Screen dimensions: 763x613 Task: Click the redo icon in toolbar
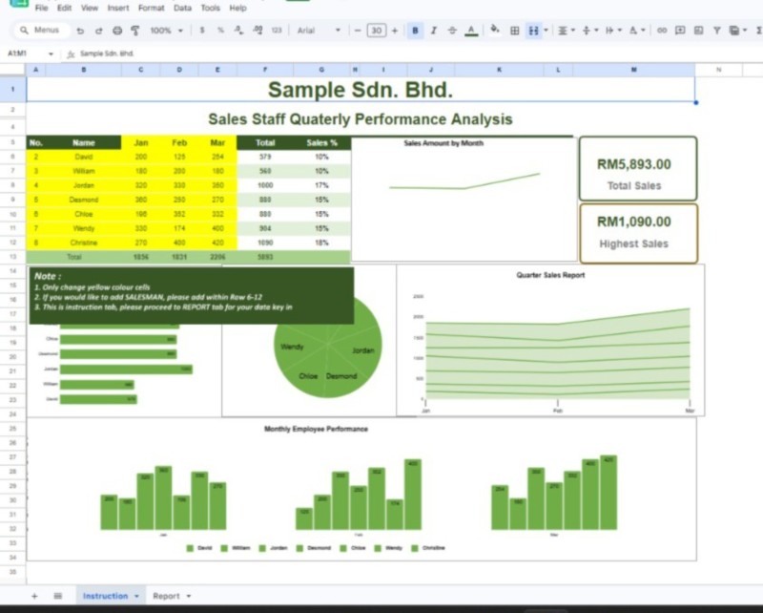click(x=99, y=31)
